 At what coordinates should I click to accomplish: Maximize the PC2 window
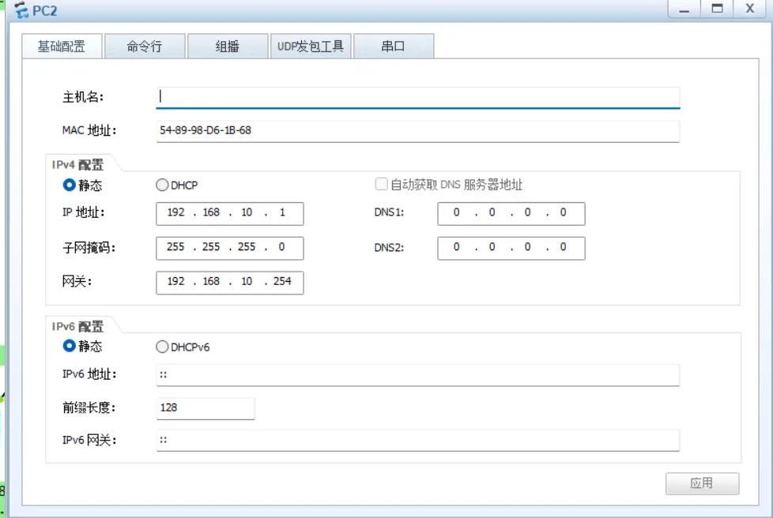[x=717, y=9]
